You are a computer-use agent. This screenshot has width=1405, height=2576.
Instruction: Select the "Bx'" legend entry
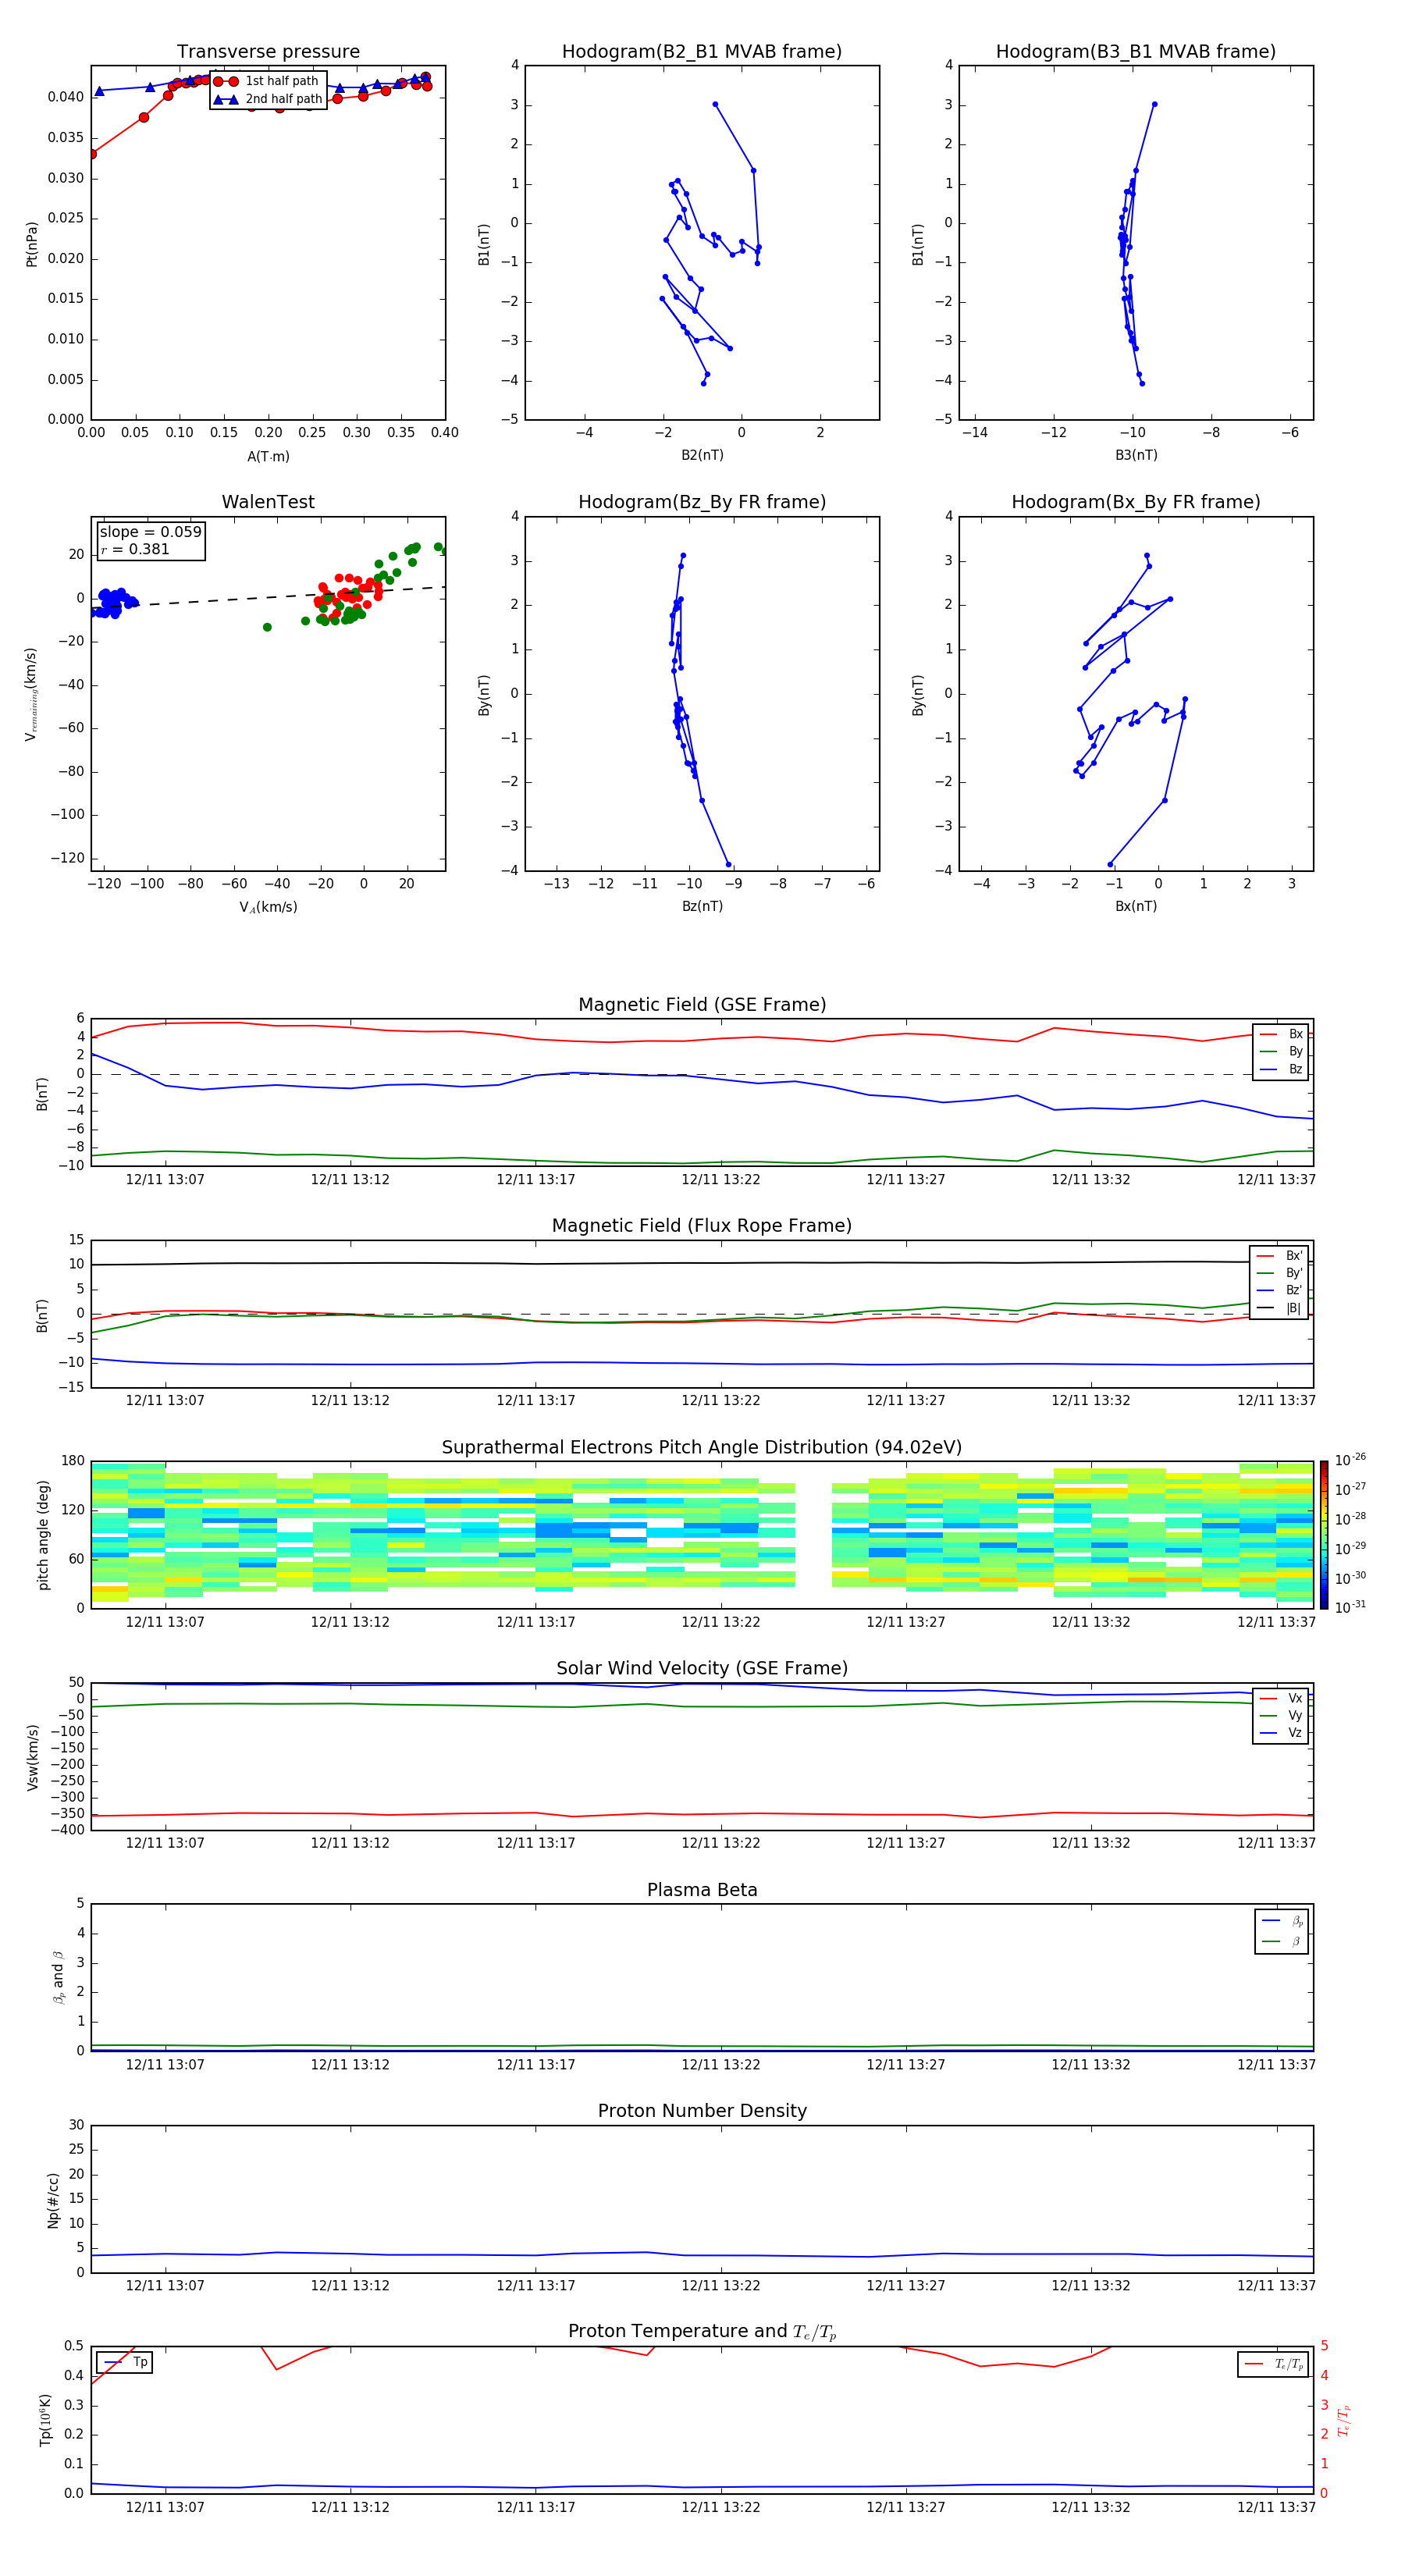tap(1279, 1256)
